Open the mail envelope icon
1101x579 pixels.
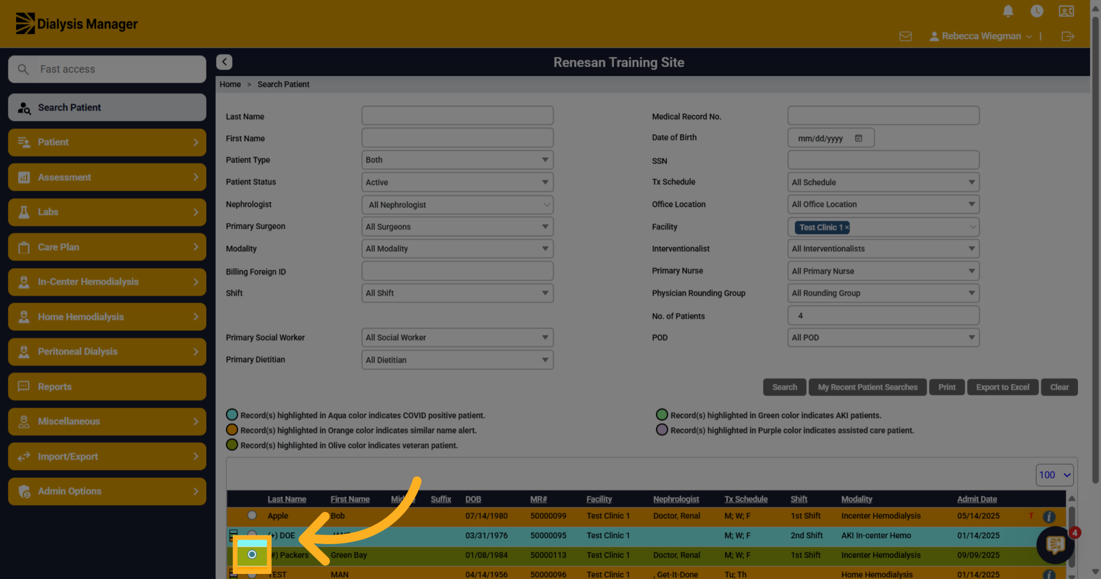[x=906, y=36]
